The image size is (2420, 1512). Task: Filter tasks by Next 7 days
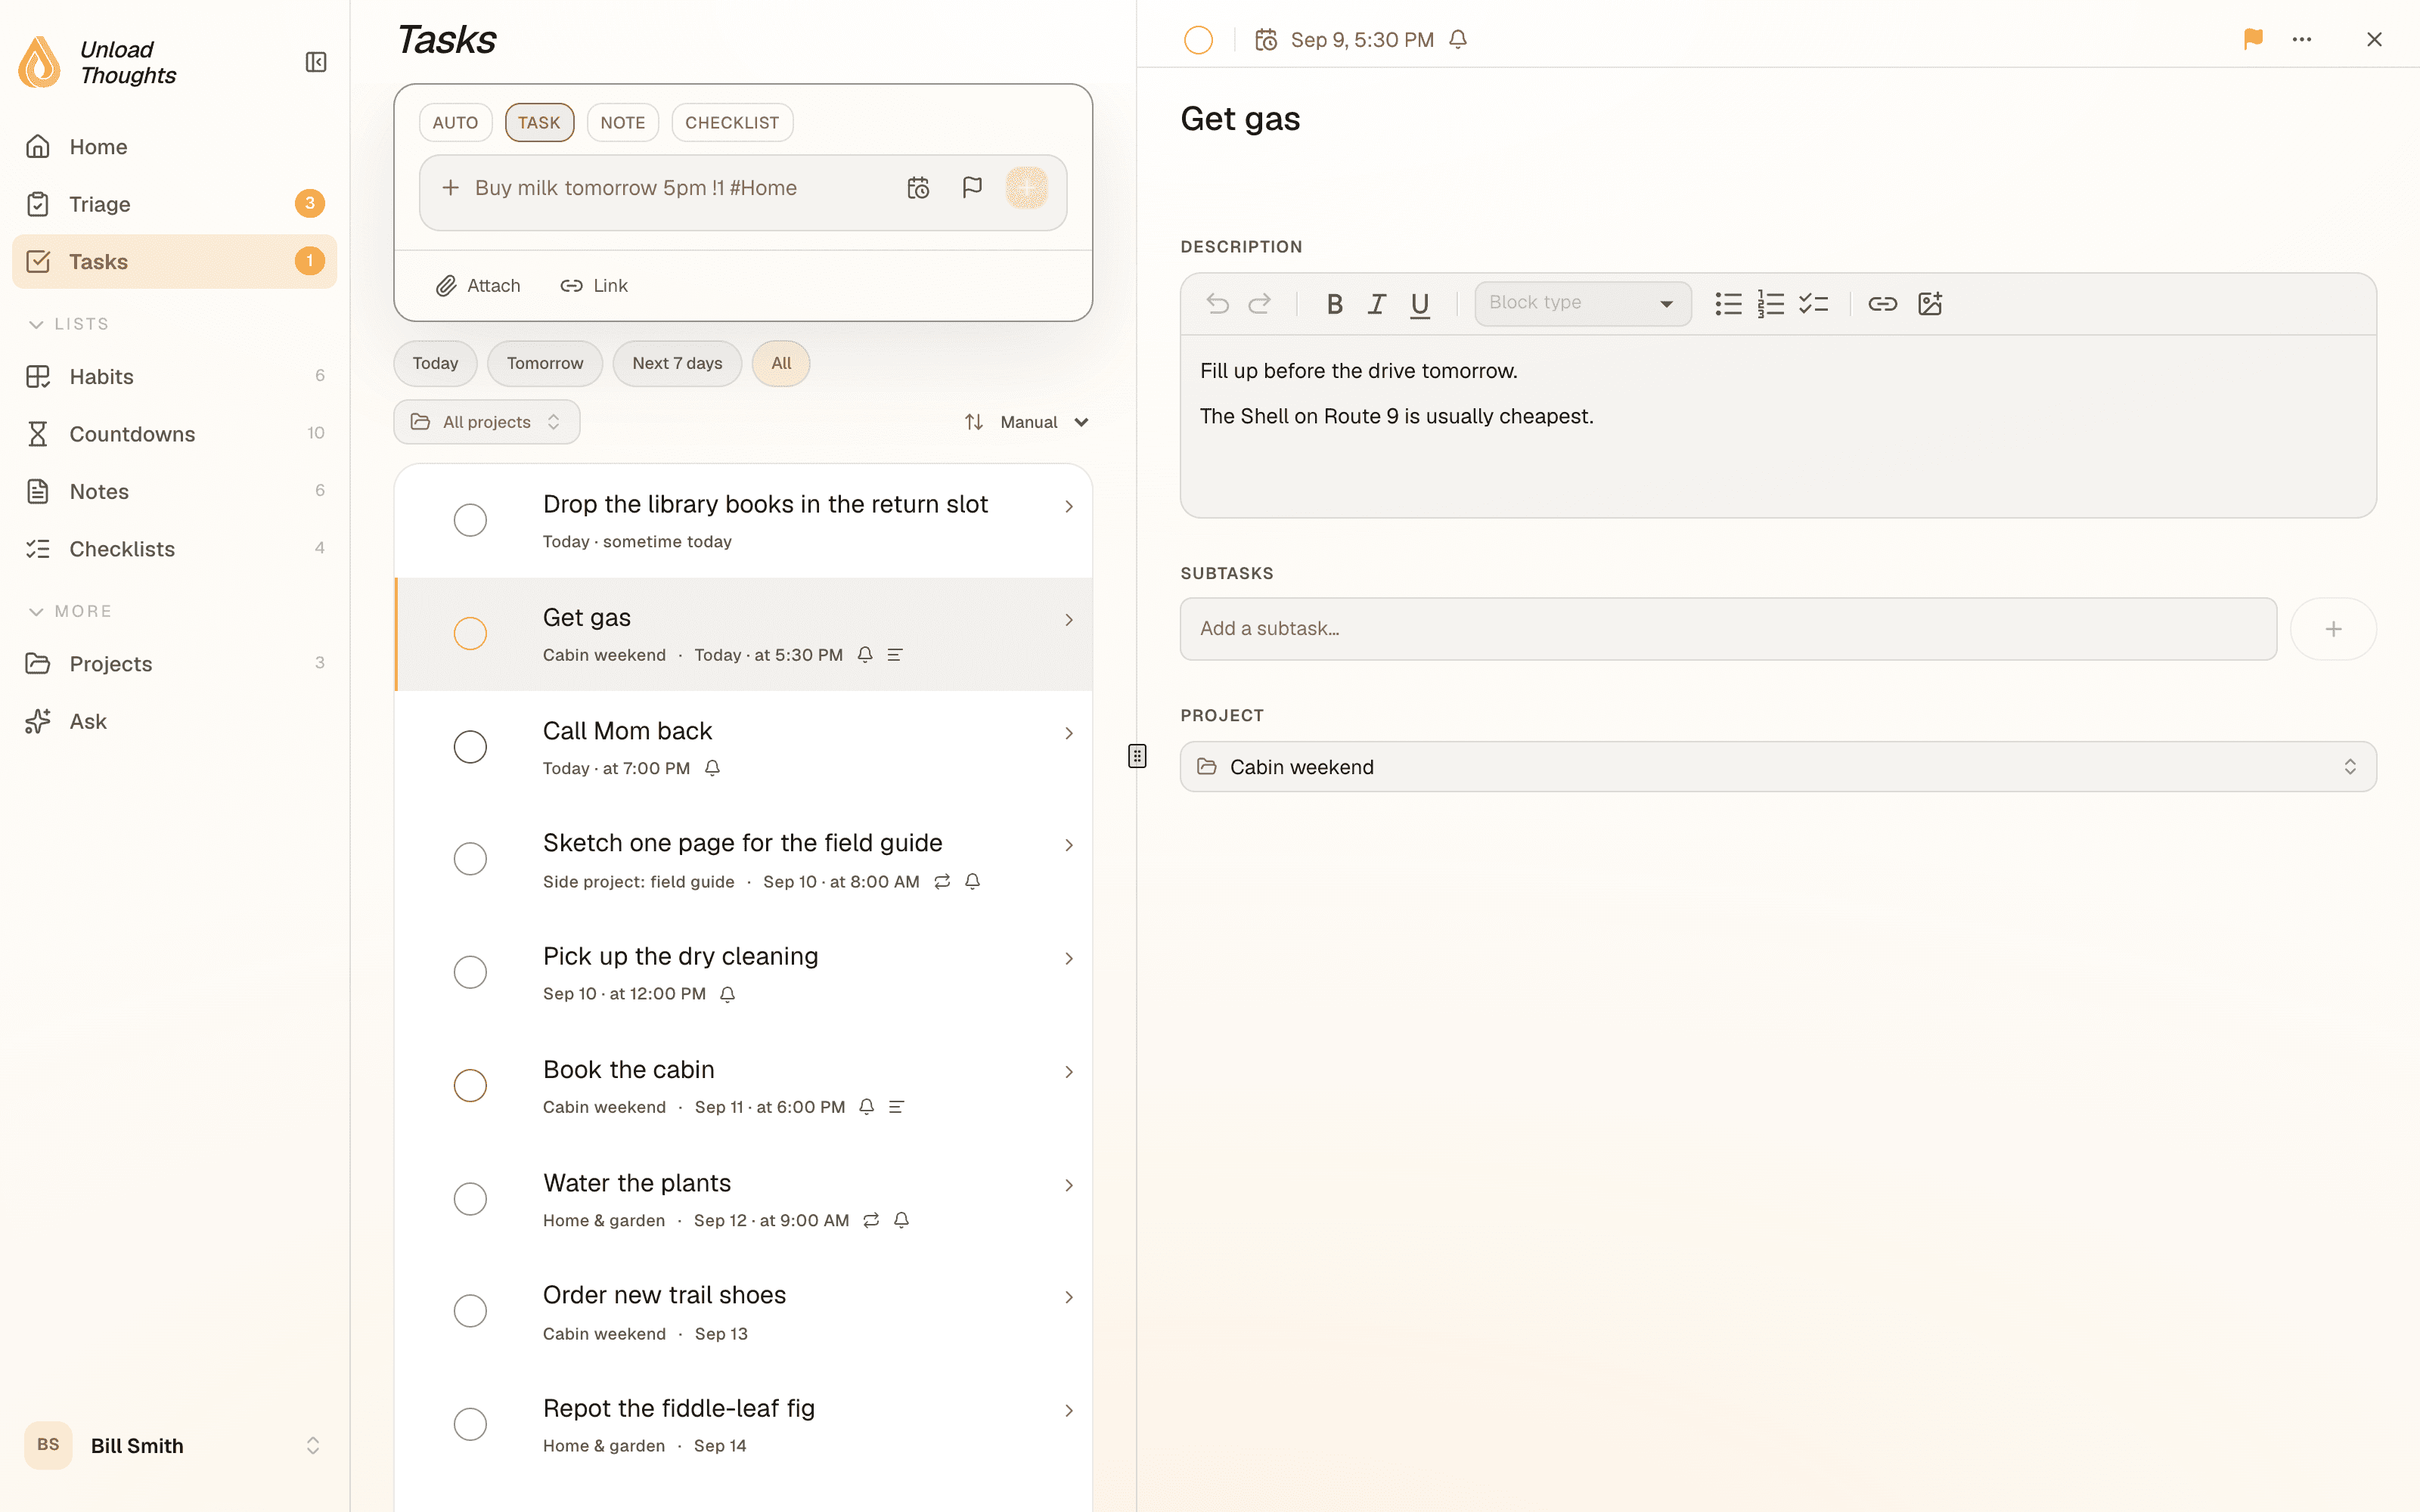(677, 363)
